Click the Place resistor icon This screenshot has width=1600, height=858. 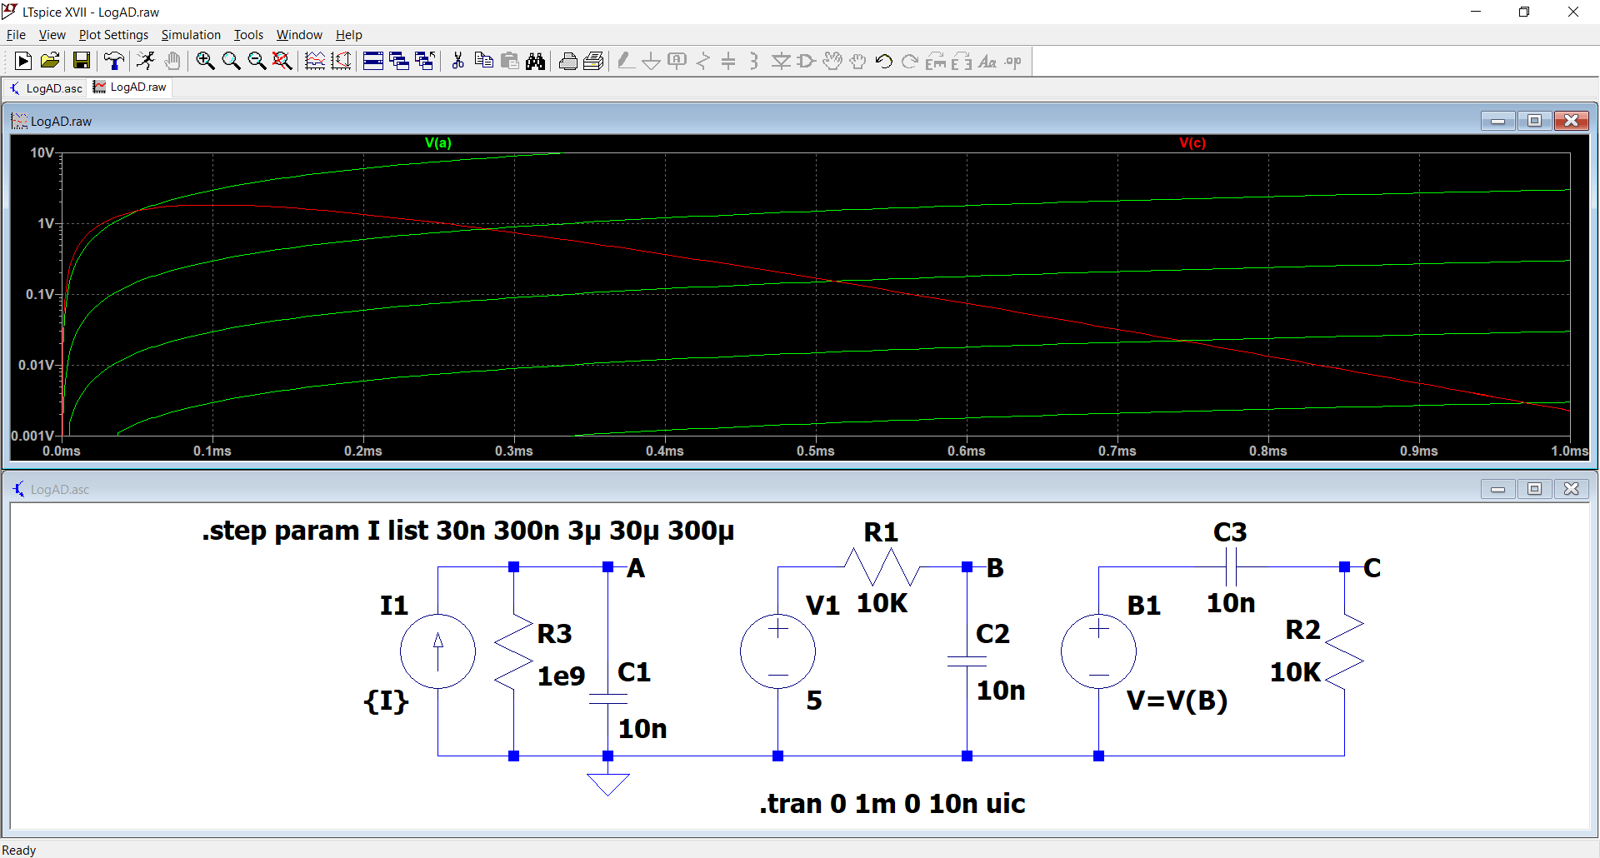click(x=703, y=61)
